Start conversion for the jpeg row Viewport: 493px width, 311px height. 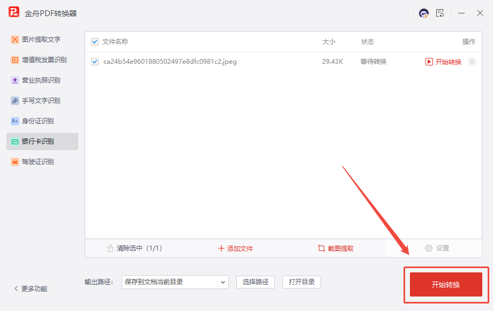point(443,62)
